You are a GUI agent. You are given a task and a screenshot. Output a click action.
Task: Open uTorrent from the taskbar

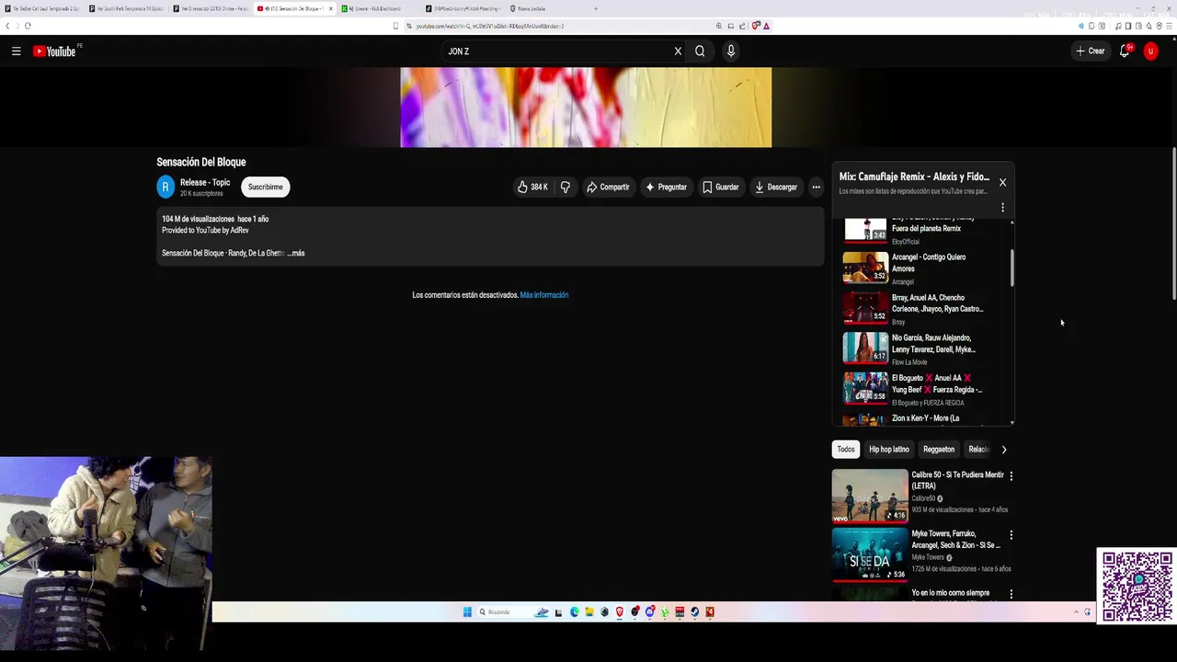pyautogui.click(x=665, y=611)
